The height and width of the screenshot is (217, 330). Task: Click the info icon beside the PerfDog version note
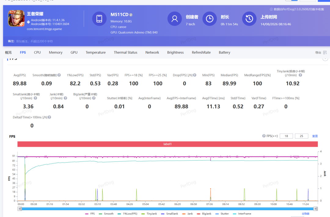coord(271,9)
